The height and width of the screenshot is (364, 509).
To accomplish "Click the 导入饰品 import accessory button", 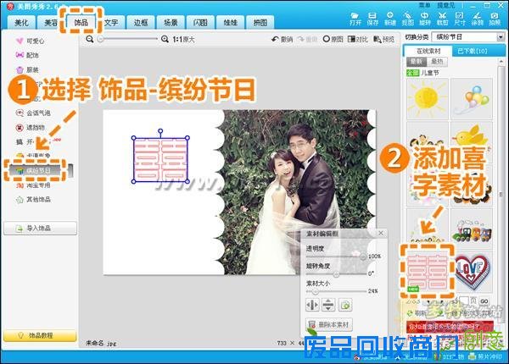I will coord(38,228).
